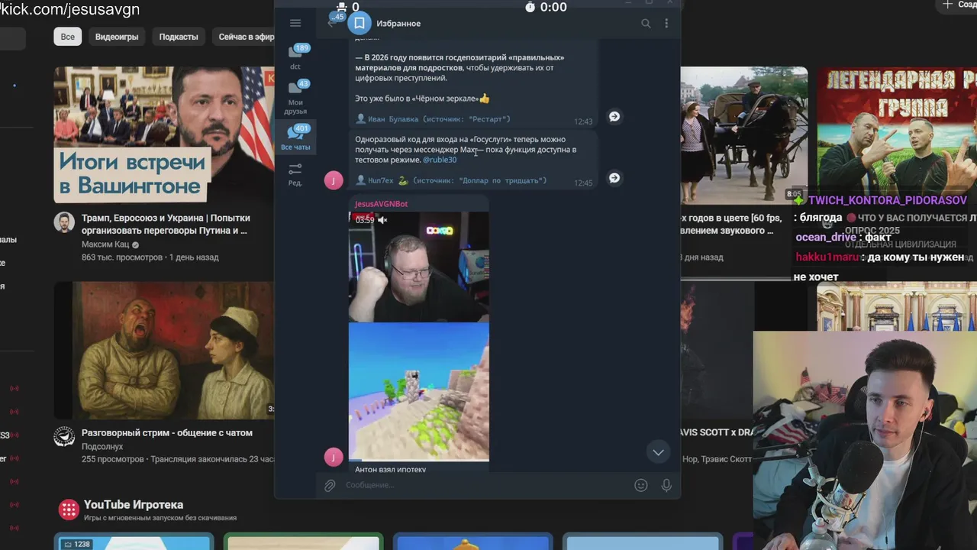Forward the Иван Булавка message
The height and width of the screenshot is (550, 977).
pyautogui.click(x=614, y=117)
